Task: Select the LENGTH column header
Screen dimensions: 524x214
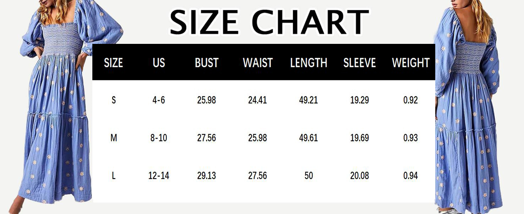Action: pos(309,63)
